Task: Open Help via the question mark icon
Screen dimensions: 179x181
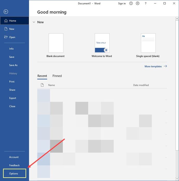Action: pyautogui.click(x=146, y=3)
